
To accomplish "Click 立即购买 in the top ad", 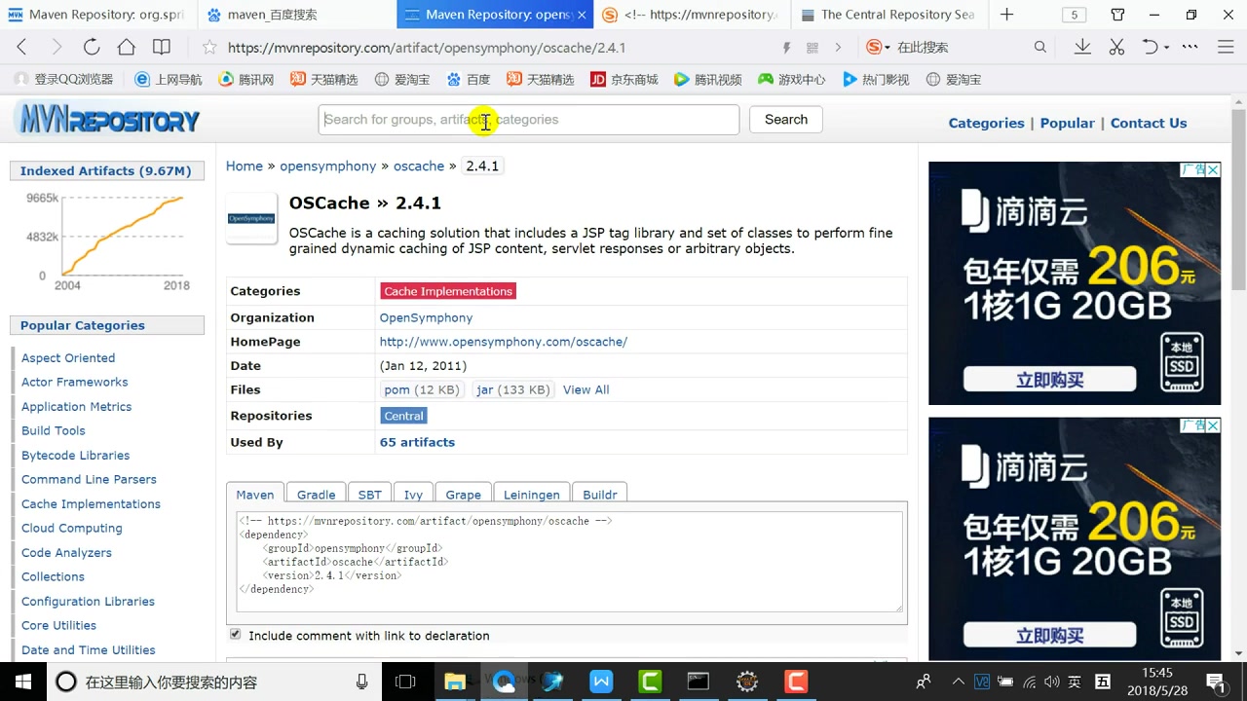I will click(1049, 379).
